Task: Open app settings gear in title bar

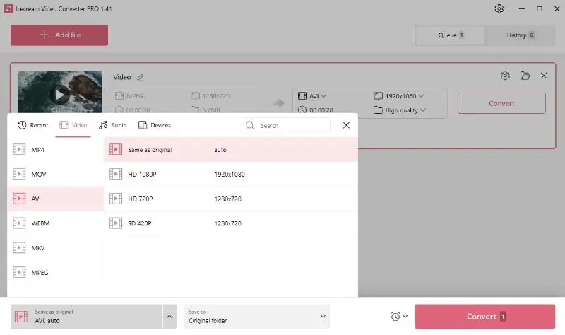Action: click(x=499, y=8)
